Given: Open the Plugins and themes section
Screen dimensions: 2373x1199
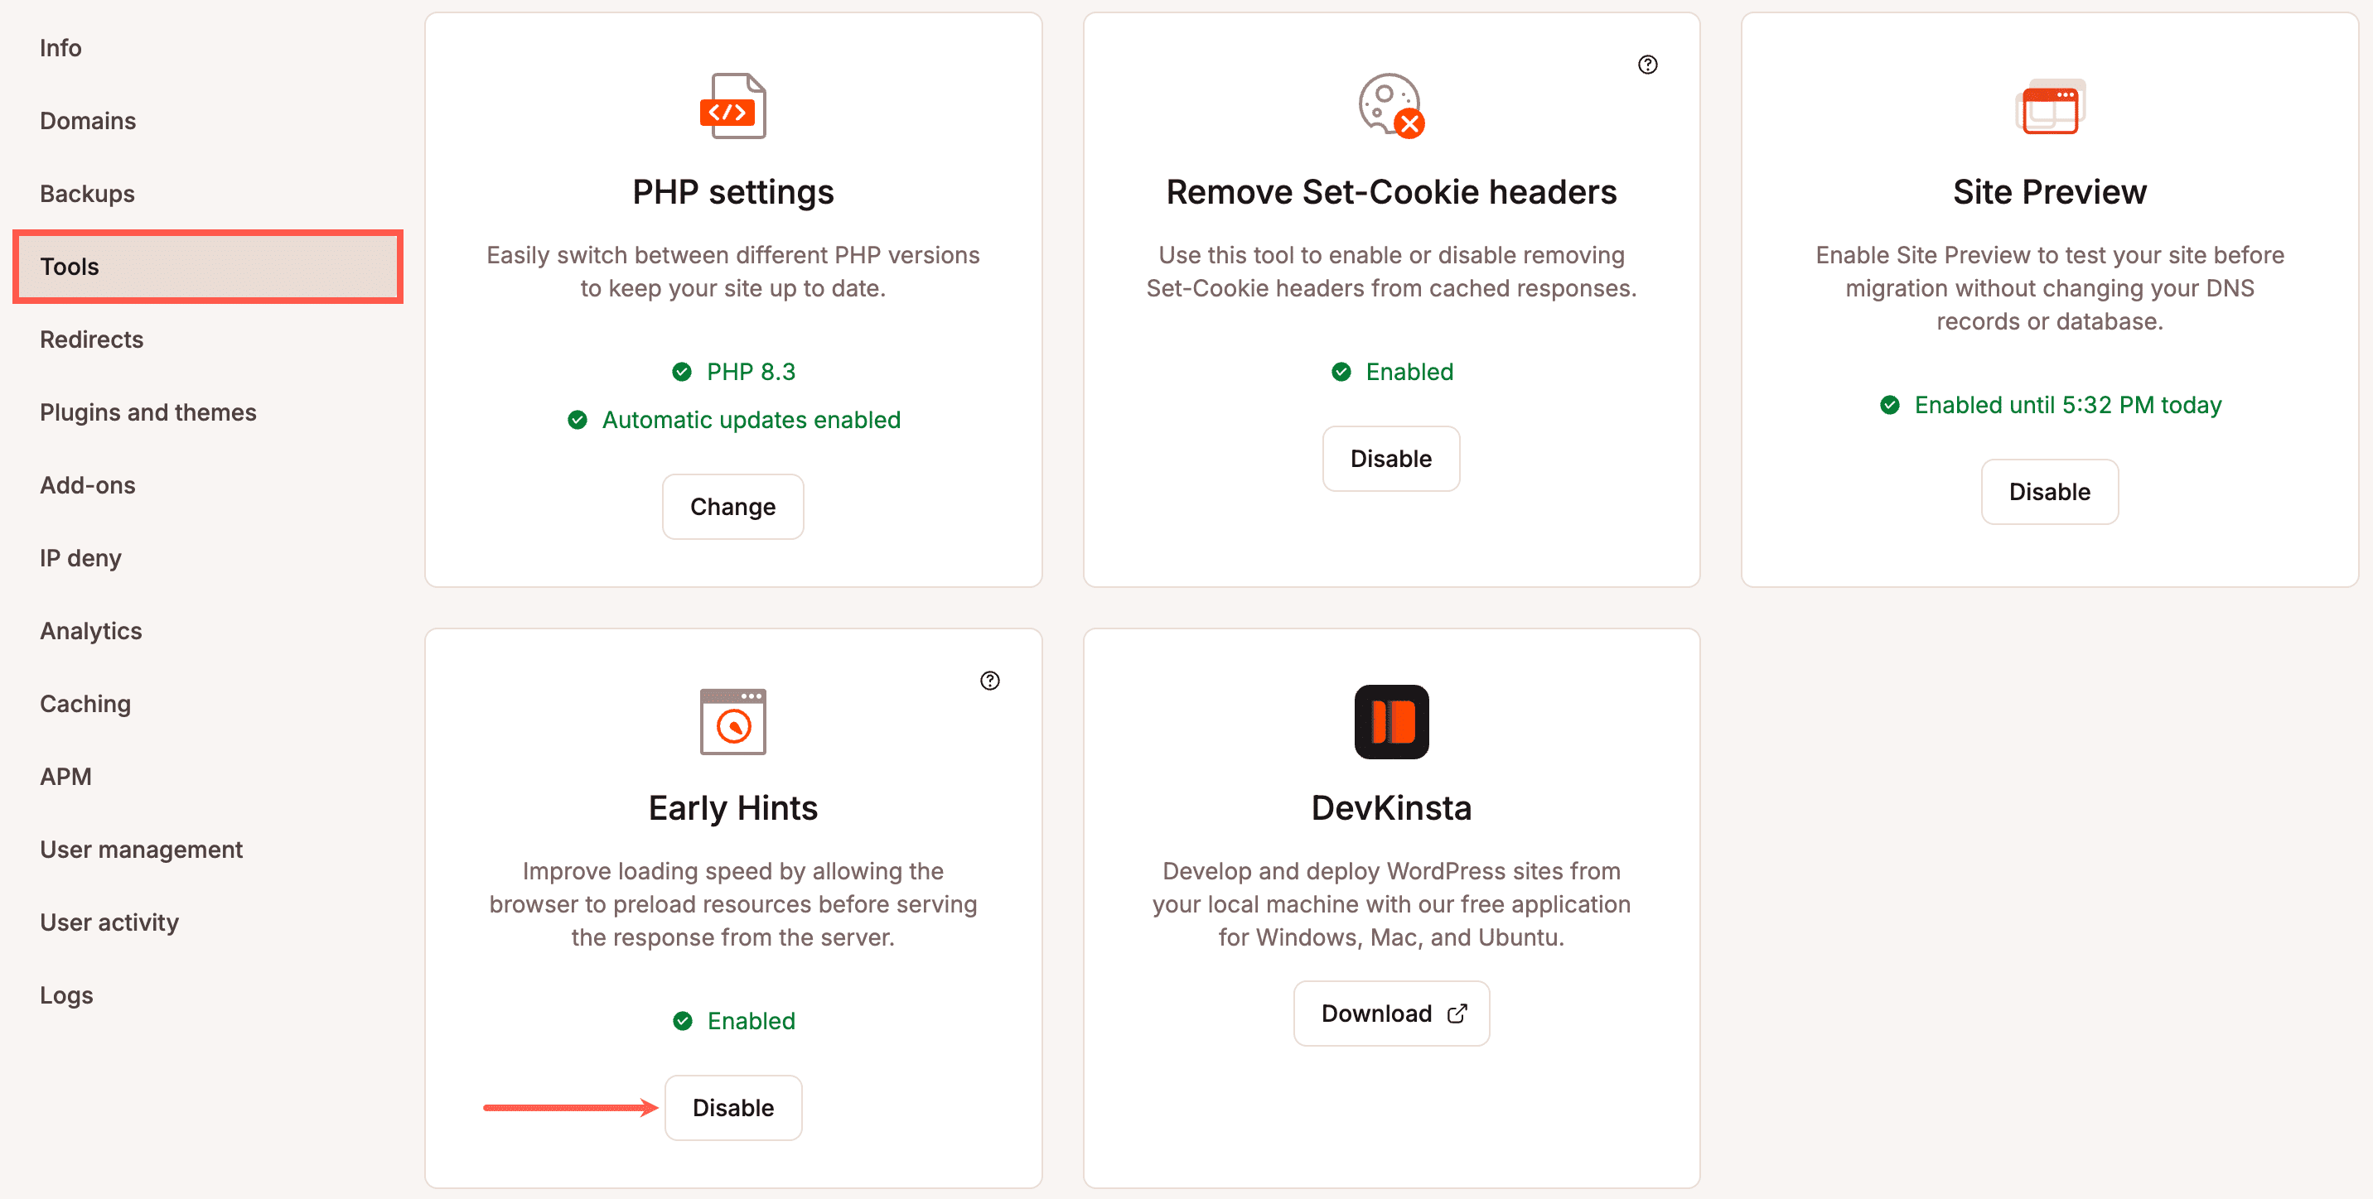Looking at the screenshot, I should [148, 412].
